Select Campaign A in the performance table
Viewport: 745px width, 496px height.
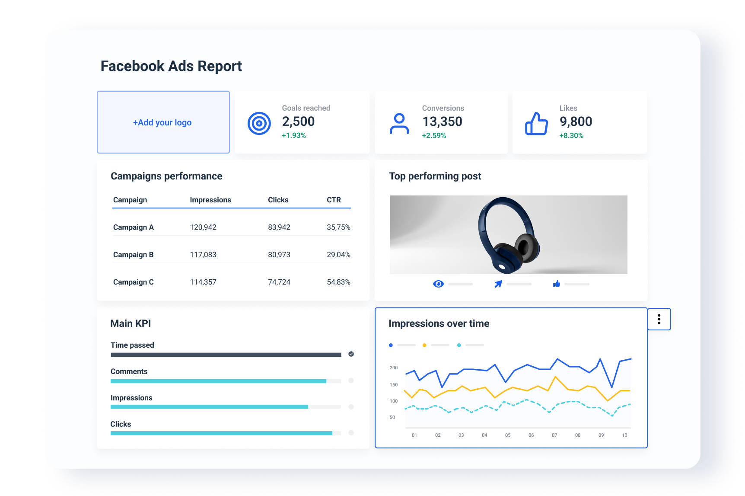133,227
